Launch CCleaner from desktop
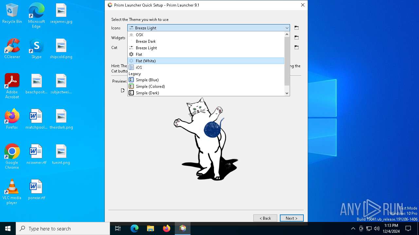 click(x=12, y=49)
